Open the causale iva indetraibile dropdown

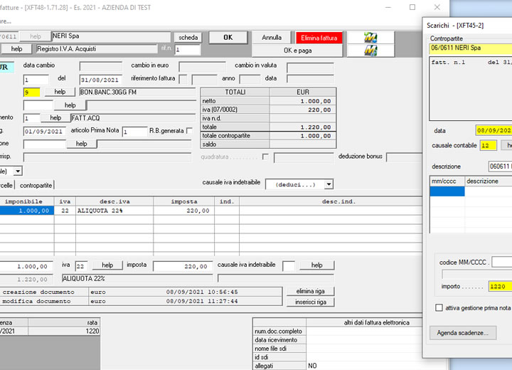click(x=329, y=184)
